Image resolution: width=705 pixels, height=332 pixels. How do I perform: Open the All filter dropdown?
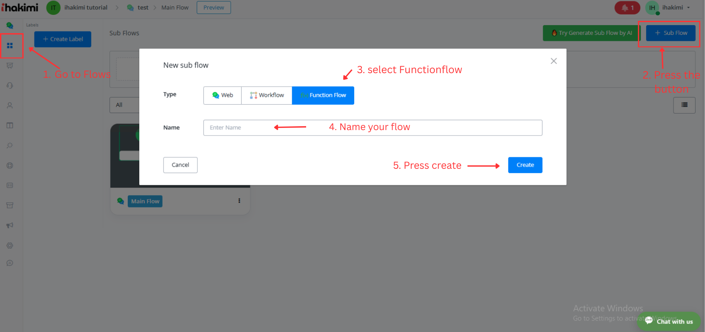(x=124, y=105)
